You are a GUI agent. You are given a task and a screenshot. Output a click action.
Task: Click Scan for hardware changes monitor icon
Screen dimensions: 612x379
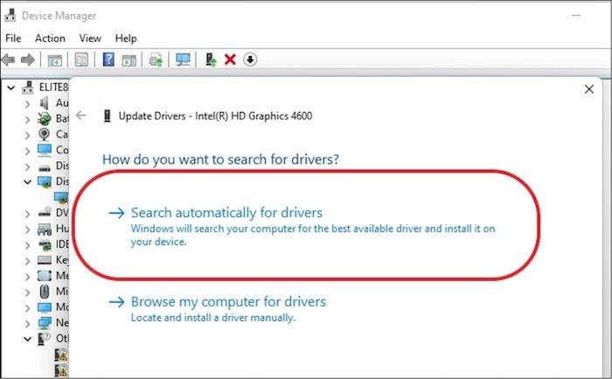(x=183, y=60)
